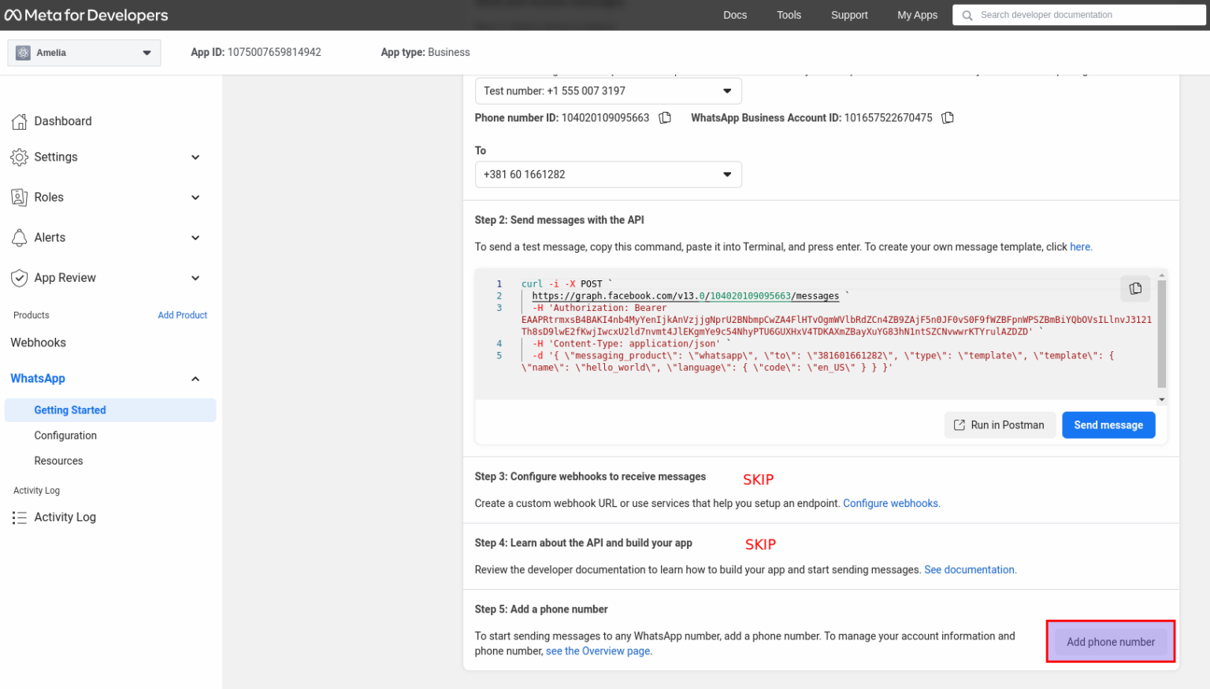Click the Dashboard home icon

point(20,121)
